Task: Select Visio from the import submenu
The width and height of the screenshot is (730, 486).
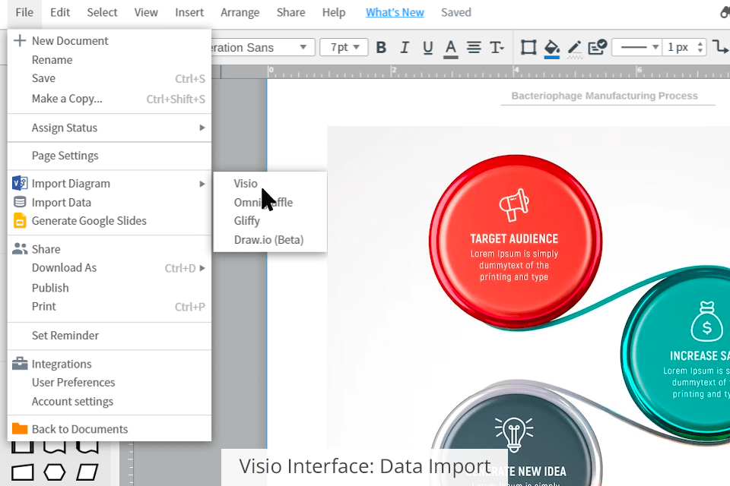Action: point(246,183)
